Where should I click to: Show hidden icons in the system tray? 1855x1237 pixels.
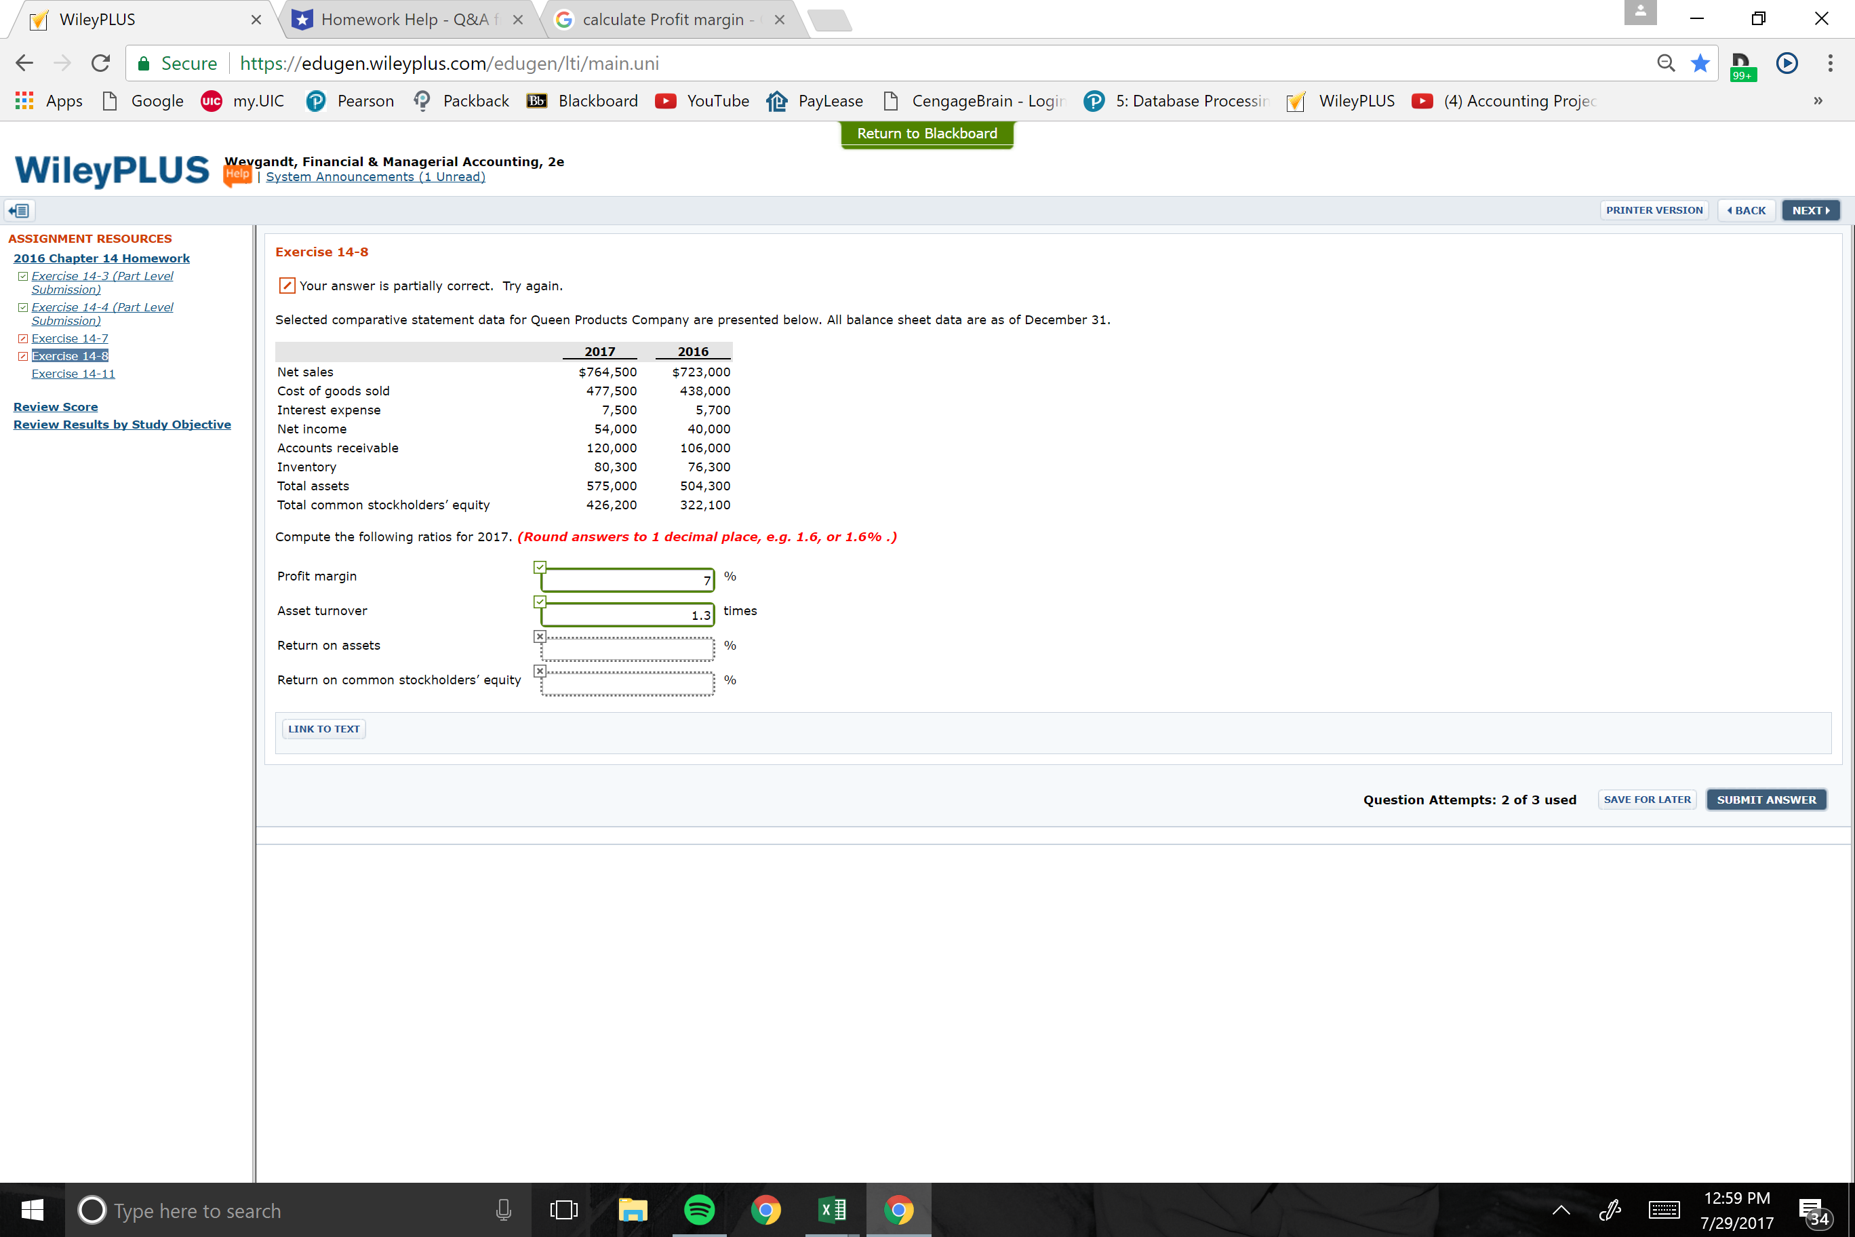(x=1560, y=1209)
